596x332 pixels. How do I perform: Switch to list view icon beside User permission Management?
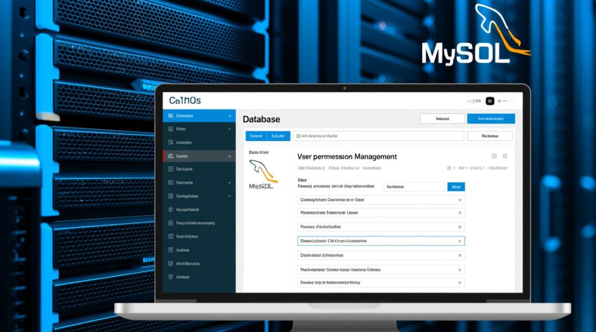click(505, 156)
